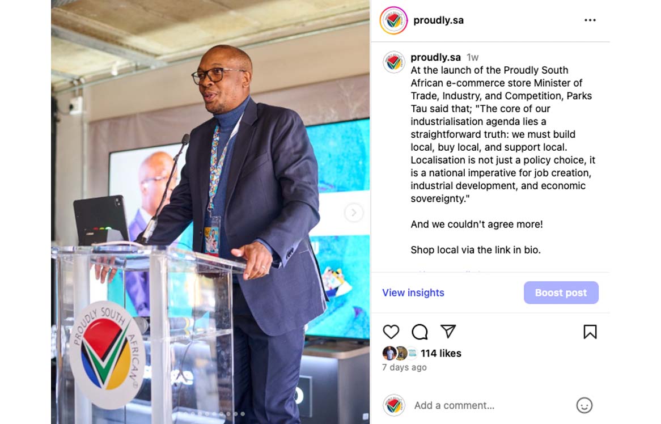Open the proudly.sa story ring avatar in header
Screen dimensions: 661x424
coord(393,20)
